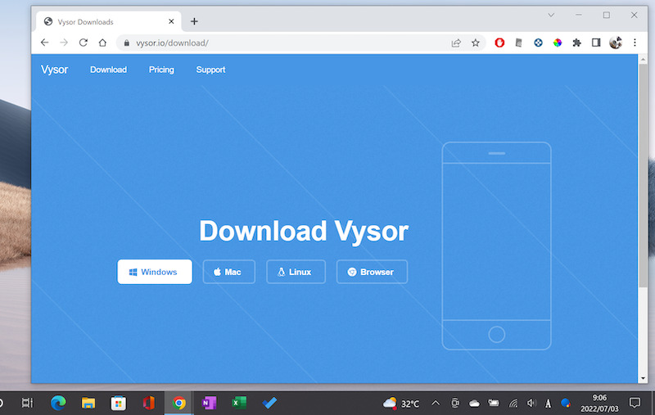Expand the tab search chevron
The width and height of the screenshot is (655, 415).
[551, 15]
